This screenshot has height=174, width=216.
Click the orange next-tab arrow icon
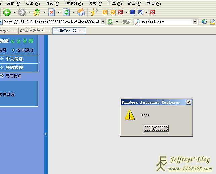click(x=113, y=13)
